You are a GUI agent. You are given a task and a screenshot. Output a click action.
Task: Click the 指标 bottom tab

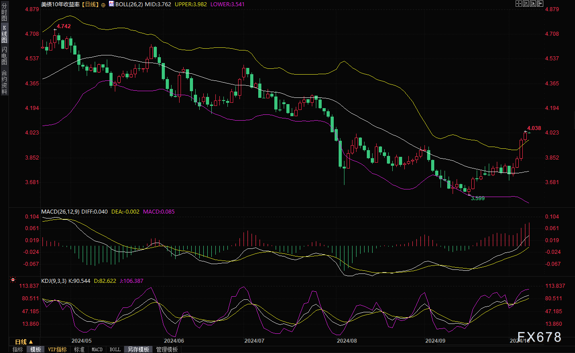click(18, 349)
